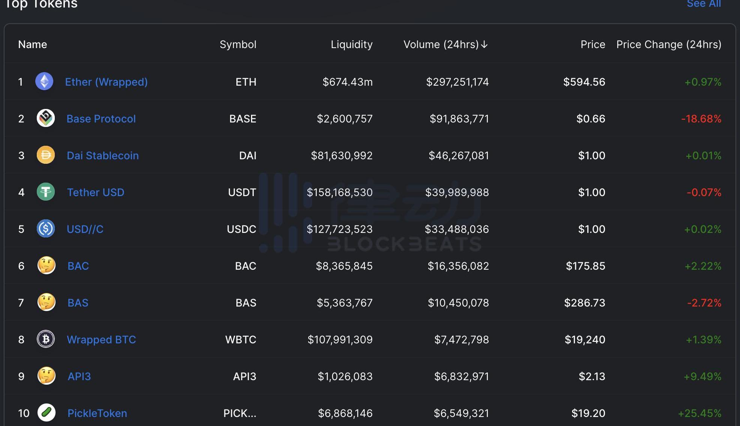Click WBTC liquidity $107,991,309
Image resolution: width=740 pixels, height=426 pixels.
coord(340,340)
